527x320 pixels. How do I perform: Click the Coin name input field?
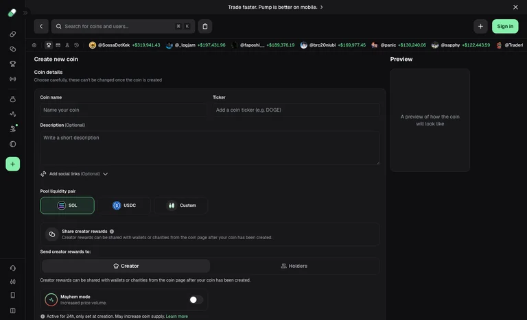click(x=124, y=110)
